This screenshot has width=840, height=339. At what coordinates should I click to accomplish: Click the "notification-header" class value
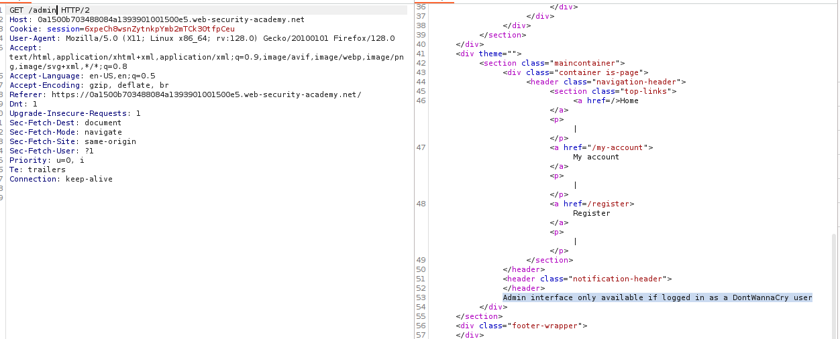[x=617, y=279]
